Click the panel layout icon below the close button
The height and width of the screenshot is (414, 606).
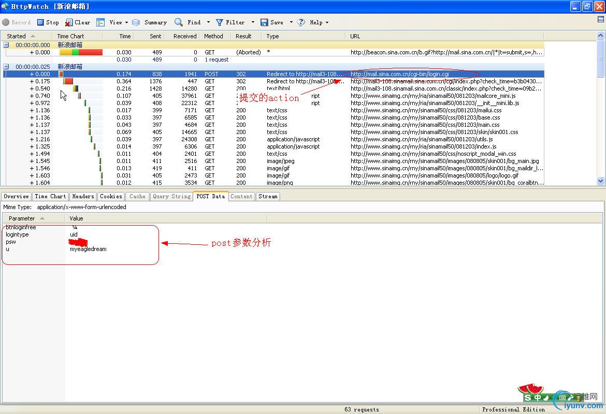pyautogui.click(x=601, y=19)
